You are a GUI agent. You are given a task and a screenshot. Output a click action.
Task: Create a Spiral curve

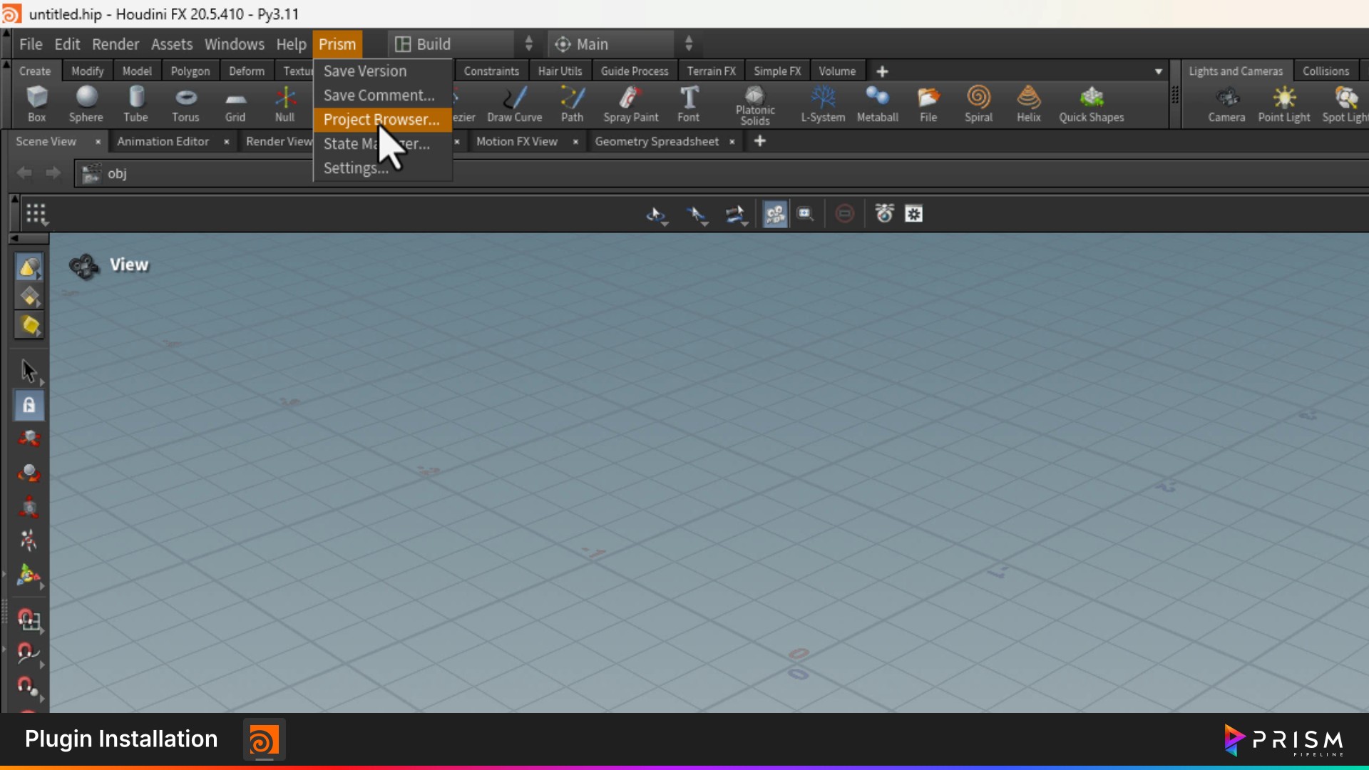click(x=978, y=104)
